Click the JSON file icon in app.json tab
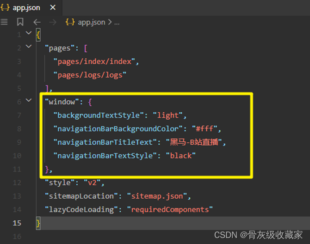The height and width of the screenshot is (244, 310). [x=5, y=7]
